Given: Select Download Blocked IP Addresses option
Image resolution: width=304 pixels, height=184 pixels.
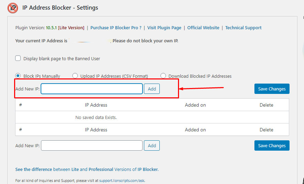Looking at the screenshot, I should [163, 76].
